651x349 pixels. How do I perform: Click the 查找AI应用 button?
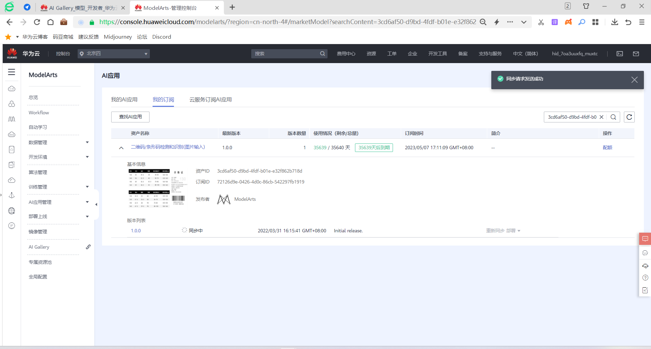point(130,117)
